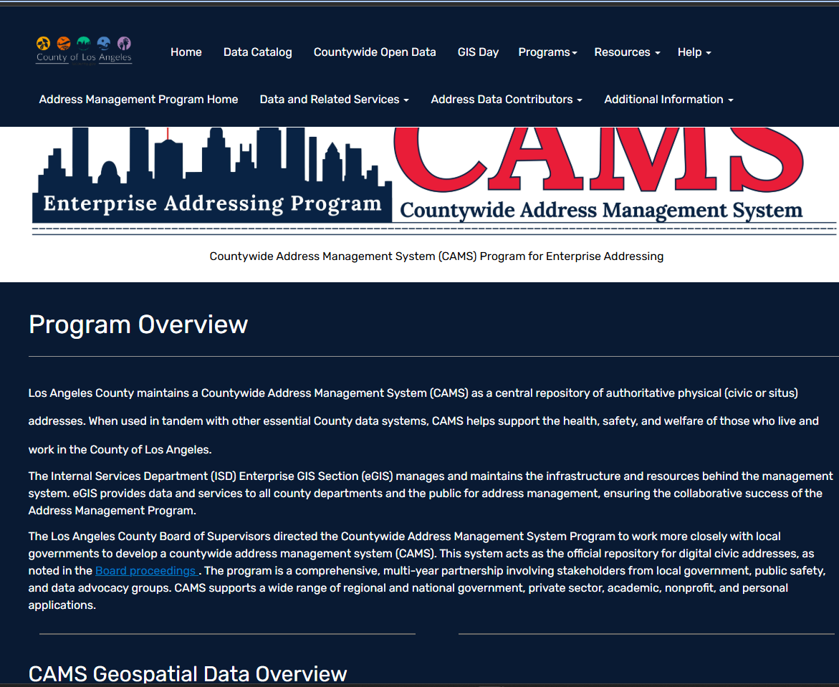Follow the Board proceedings hyperlink
The width and height of the screenshot is (839, 687).
[x=146, y=571]
